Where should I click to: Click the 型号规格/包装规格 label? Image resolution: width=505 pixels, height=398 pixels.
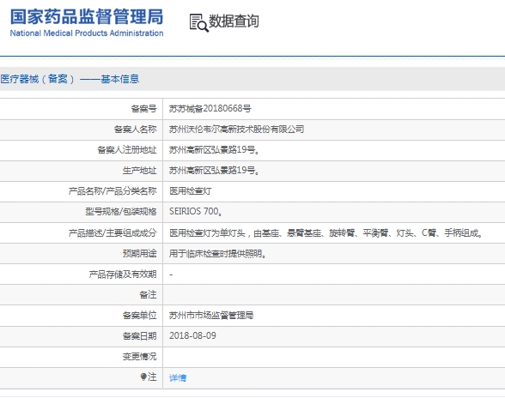tap(121, 212)
